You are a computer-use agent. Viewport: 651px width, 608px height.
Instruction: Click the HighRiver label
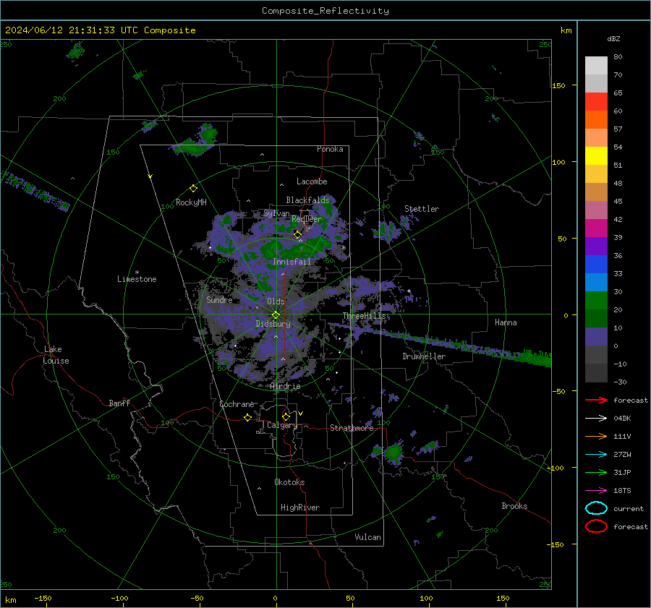click(x=300, y=508)
